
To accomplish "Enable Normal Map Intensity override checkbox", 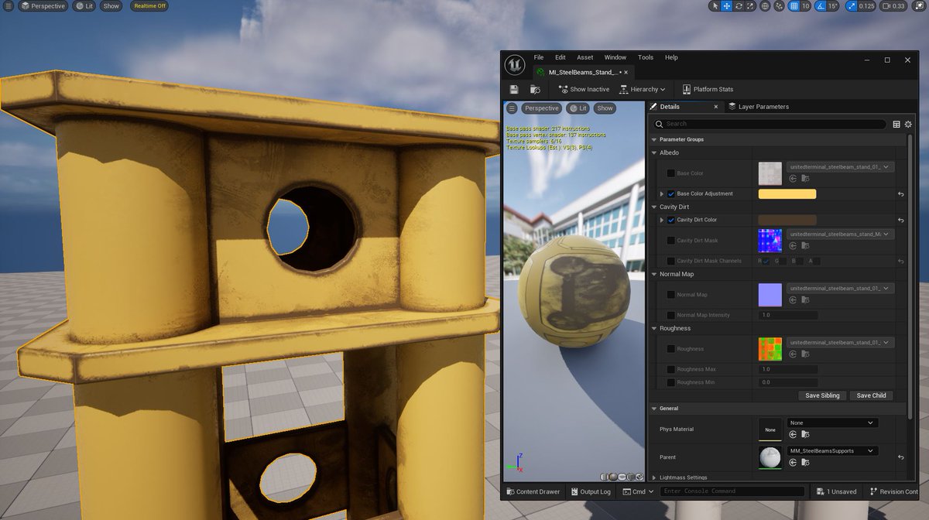I will pyautogui.click(x=671, y=315).
